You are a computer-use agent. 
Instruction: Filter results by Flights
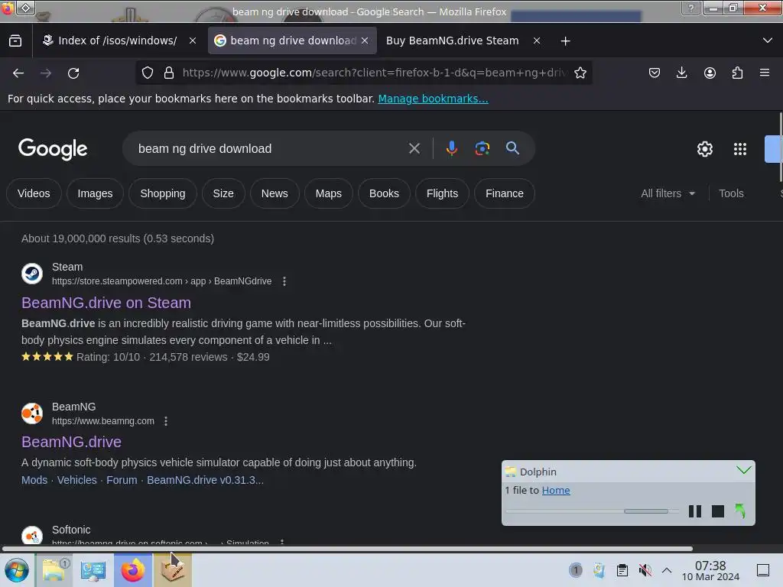[442, 193]
